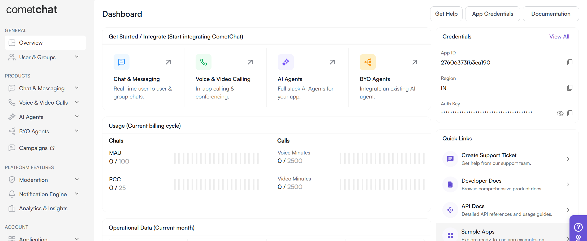Expand the Moderation section
The image size is (587, 241).
(x=77, y=179)
